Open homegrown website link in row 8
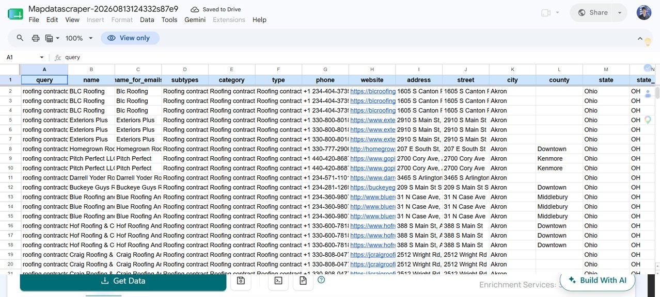This screenshot has width=660, height=297. coord(372,149)
